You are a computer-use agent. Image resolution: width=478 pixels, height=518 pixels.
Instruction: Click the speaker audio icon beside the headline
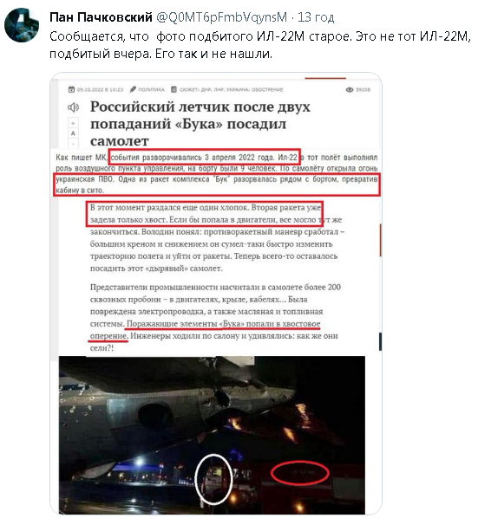click(x=73, y=107)
